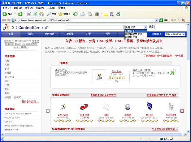Click the red next arrow of parts carousel
The image size is (191, 142).
182,111
